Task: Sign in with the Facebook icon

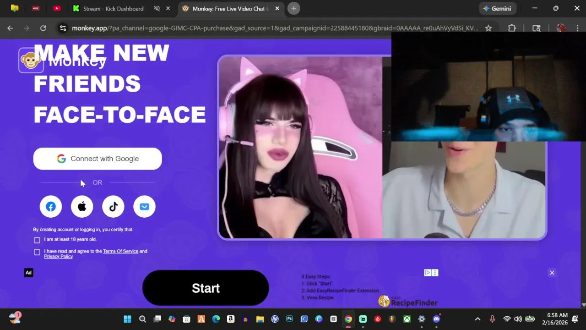Action: tap(51, 207)
